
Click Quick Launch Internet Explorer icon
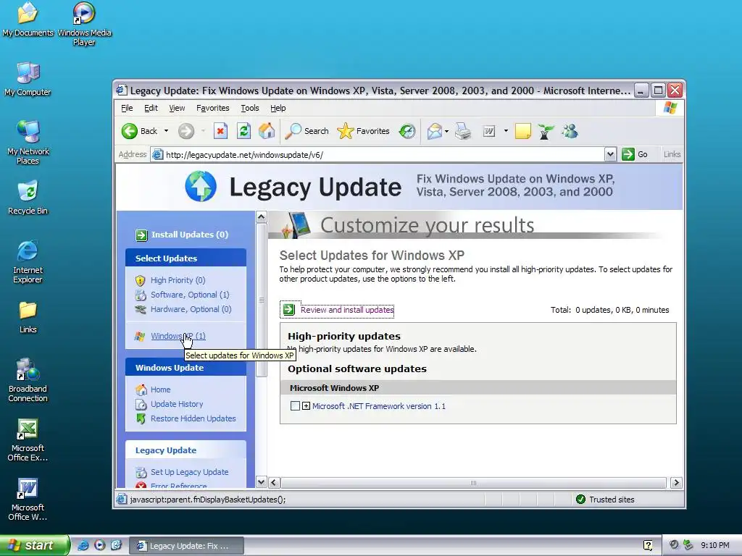[83, 545]
